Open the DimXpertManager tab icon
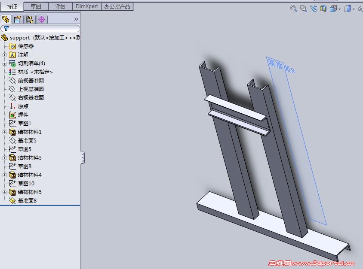Viewport: 363px width, 269px height. coord(42,19)
